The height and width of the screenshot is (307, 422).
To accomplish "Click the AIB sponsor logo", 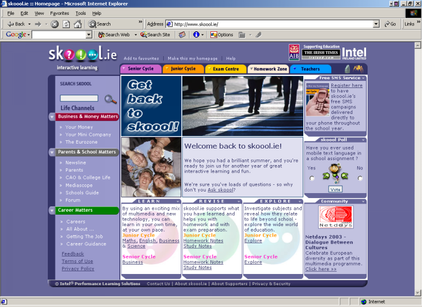I will (x=295, y=52).
